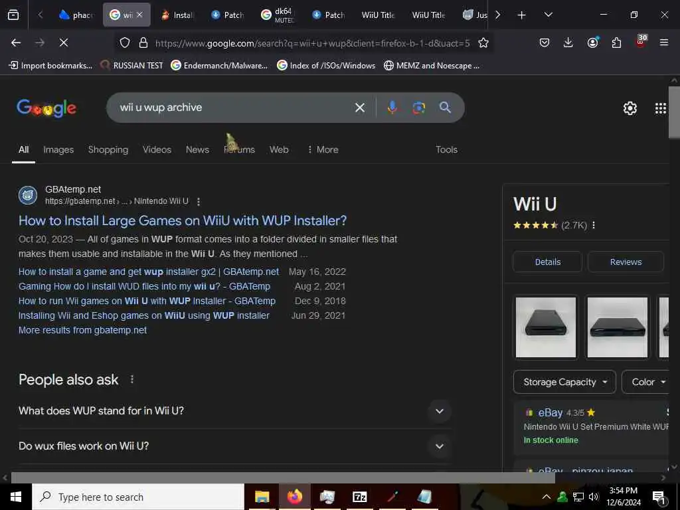View site security padlock info
Screen dimensions: 680x510
pyautogui.click(x=143, y=42)
